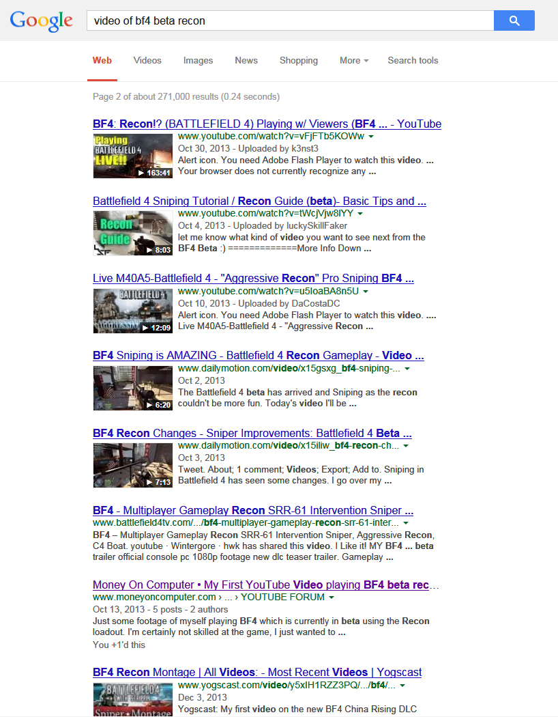Expand dropdown arrow next to youtube.com/watch?v=tWcjVjw8lYY
Image resolution: width=558 pixels, height=717 pixels.
360,214
